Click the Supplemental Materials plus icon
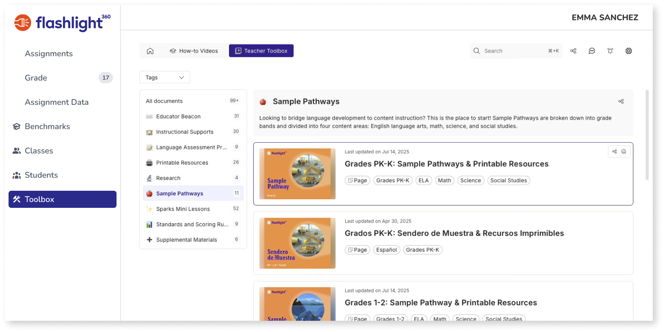This screenshot has height=332, width=664. click(149, 240)
